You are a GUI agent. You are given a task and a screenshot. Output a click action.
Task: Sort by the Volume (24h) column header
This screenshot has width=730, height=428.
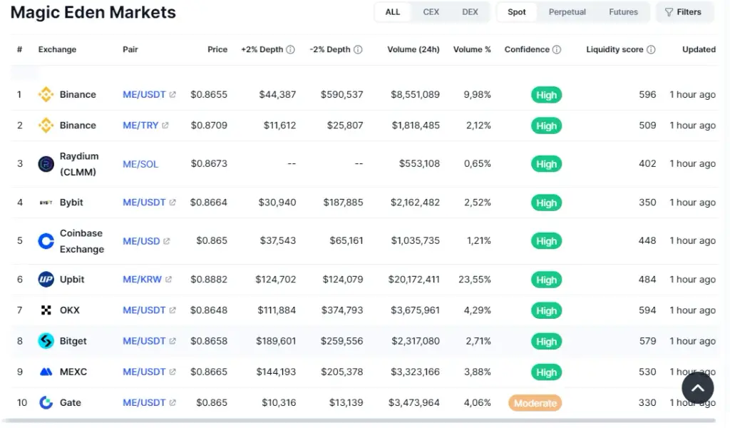pos(413,49)
